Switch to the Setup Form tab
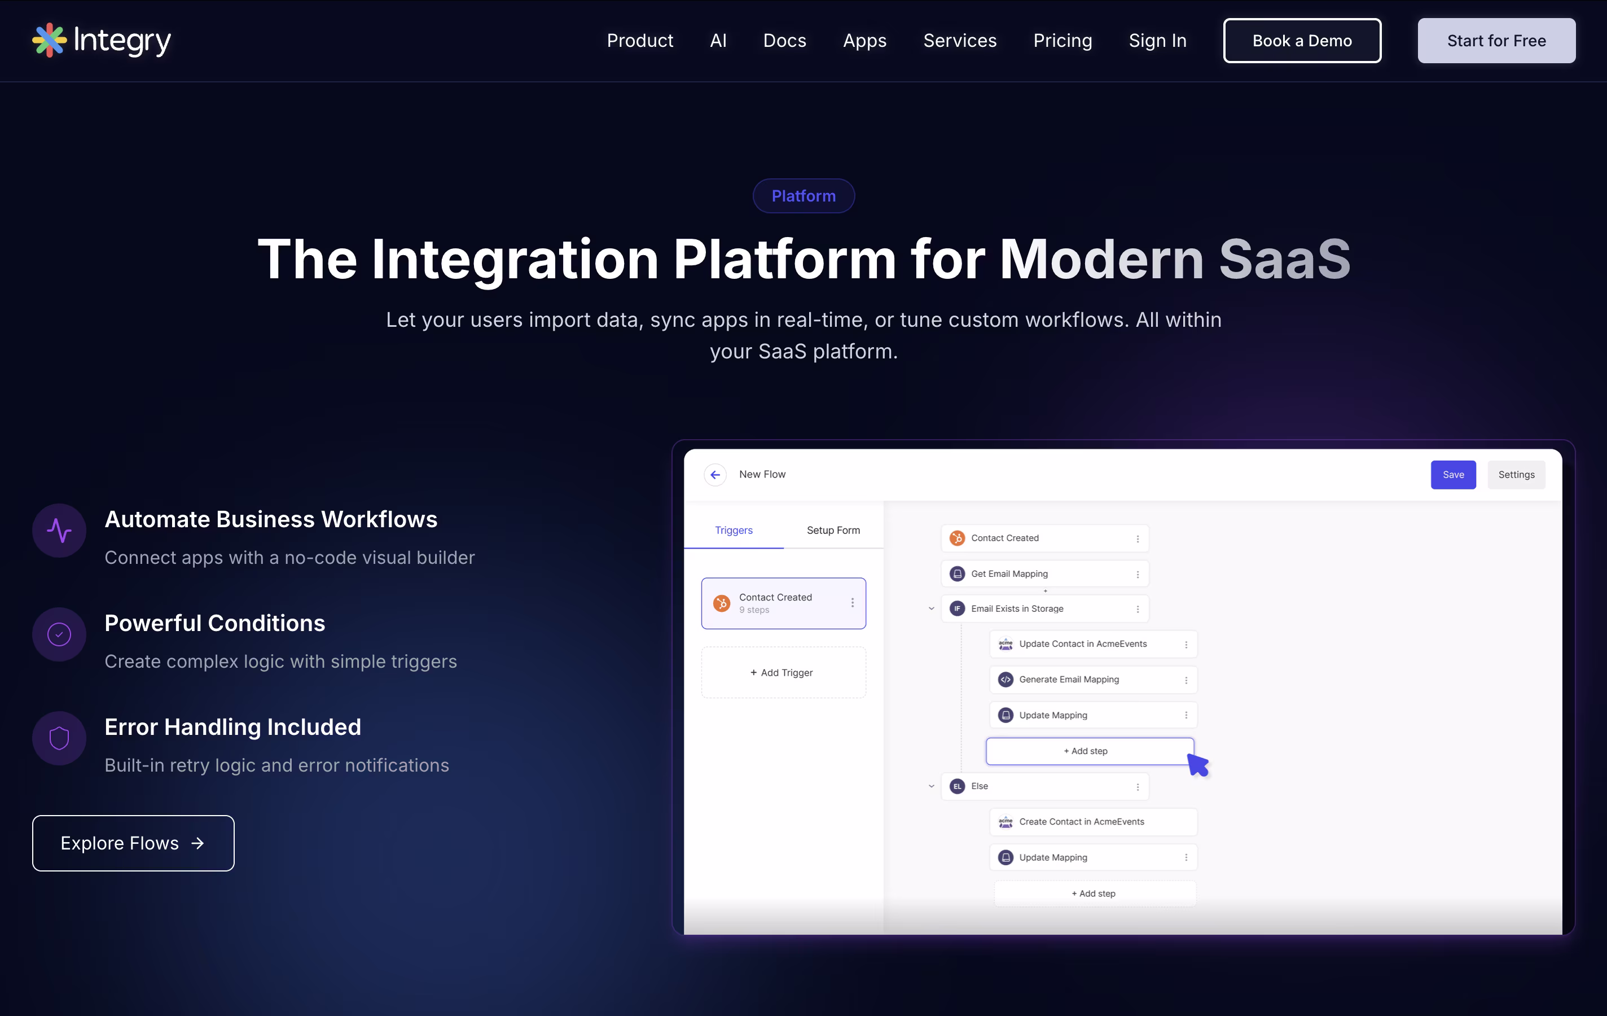The image size is (1607, 1016). (833, 530)
